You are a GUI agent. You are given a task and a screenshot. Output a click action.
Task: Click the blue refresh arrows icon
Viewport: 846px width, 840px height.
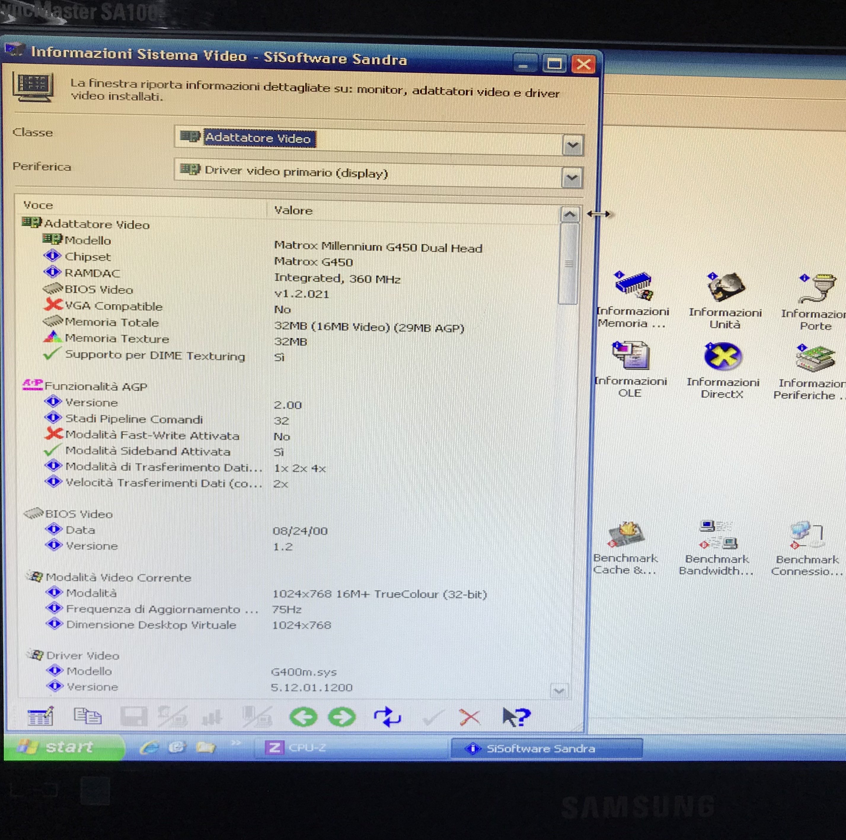click(387, 717)
